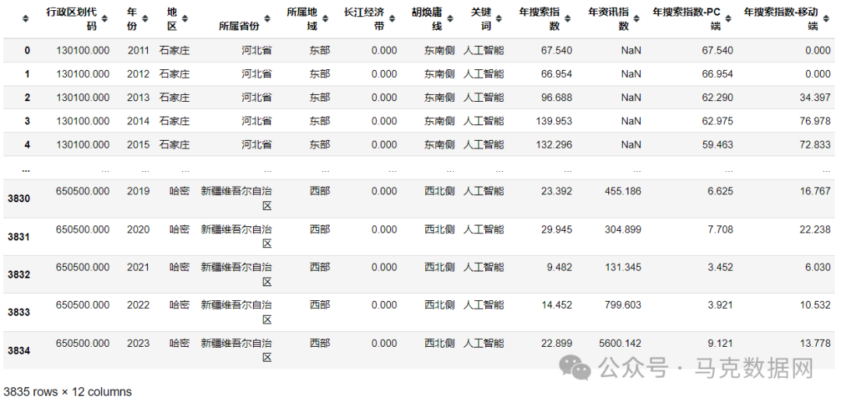
Task: Click the year cell 2022
Action: click(139, 305)
